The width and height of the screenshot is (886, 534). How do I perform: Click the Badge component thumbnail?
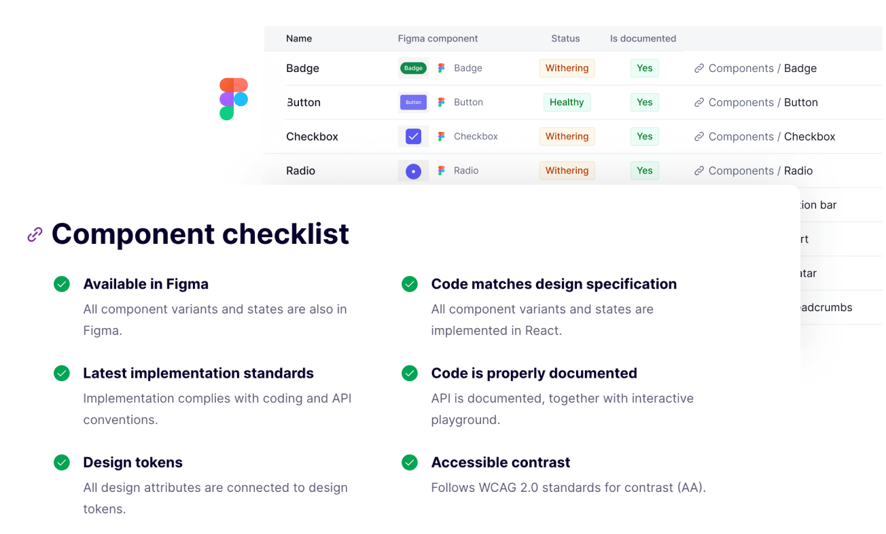[x=413, y=68]
